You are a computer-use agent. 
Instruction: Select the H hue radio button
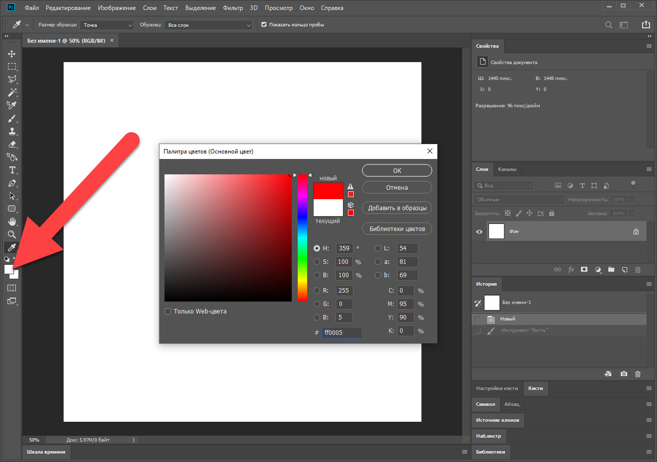pyautogui.click(x=317, y=248)
